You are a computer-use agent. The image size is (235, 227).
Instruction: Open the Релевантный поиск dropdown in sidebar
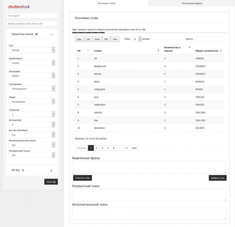(x=32, y=155)
